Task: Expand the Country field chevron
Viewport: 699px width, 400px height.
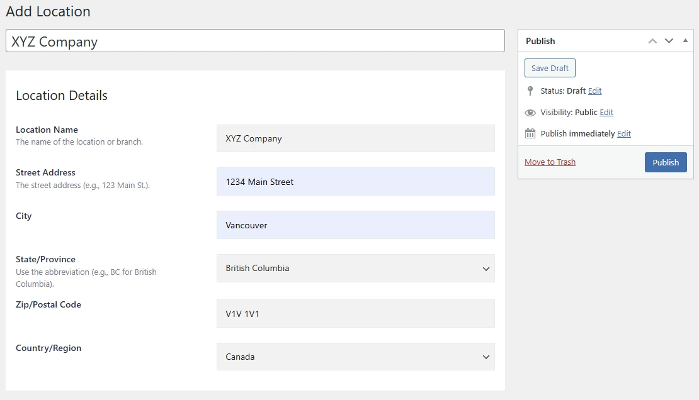Action: tap(486, 357)
